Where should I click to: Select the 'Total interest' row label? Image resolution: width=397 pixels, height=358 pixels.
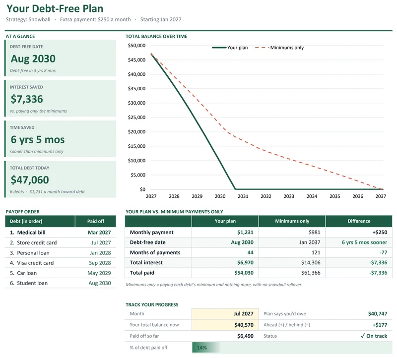[x=146, y=263]
